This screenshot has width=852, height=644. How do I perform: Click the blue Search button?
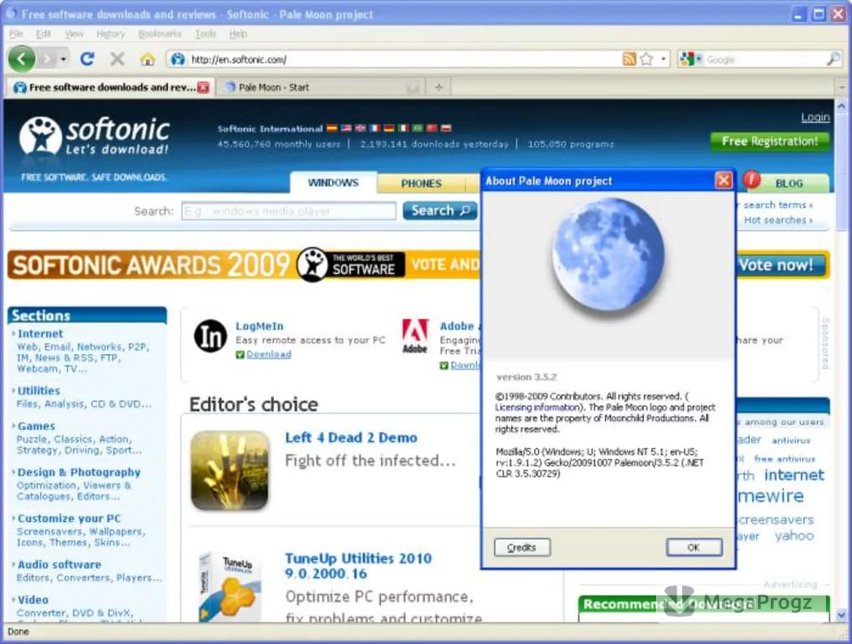(x=440, y=211)
